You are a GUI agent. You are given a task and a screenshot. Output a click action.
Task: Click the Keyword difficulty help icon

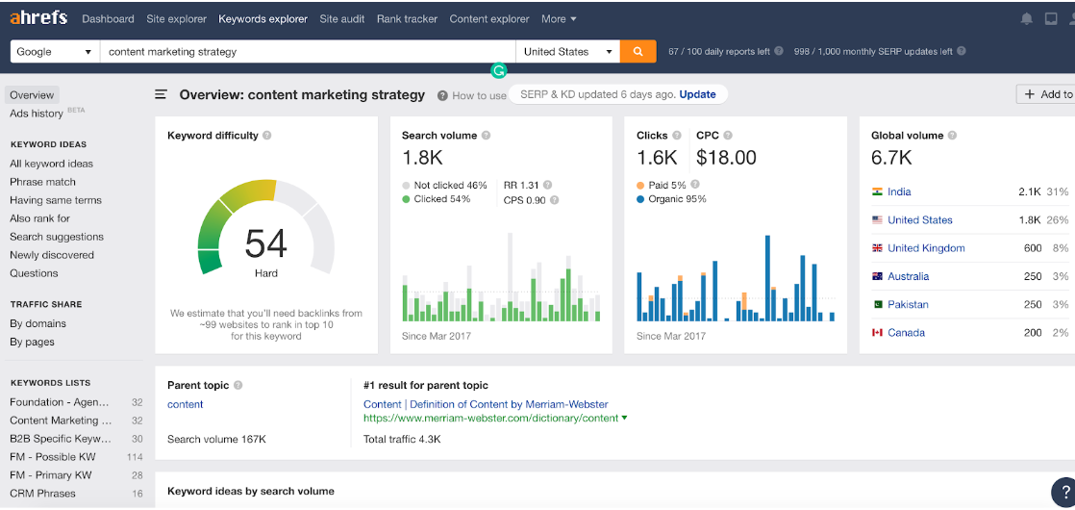point(267,136)
